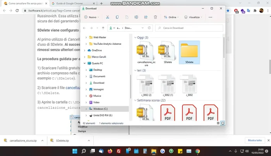The image size is (271, 156).
Task: Open a new Chrome tab
Action: pyautogui.click(x=101, y=3)
